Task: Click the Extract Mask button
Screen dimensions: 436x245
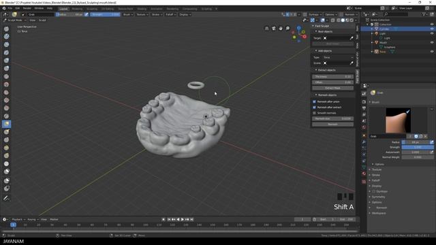Action: click(332, 88)
